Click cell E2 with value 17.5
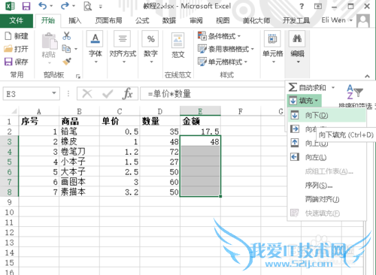 tap(200, 131)
